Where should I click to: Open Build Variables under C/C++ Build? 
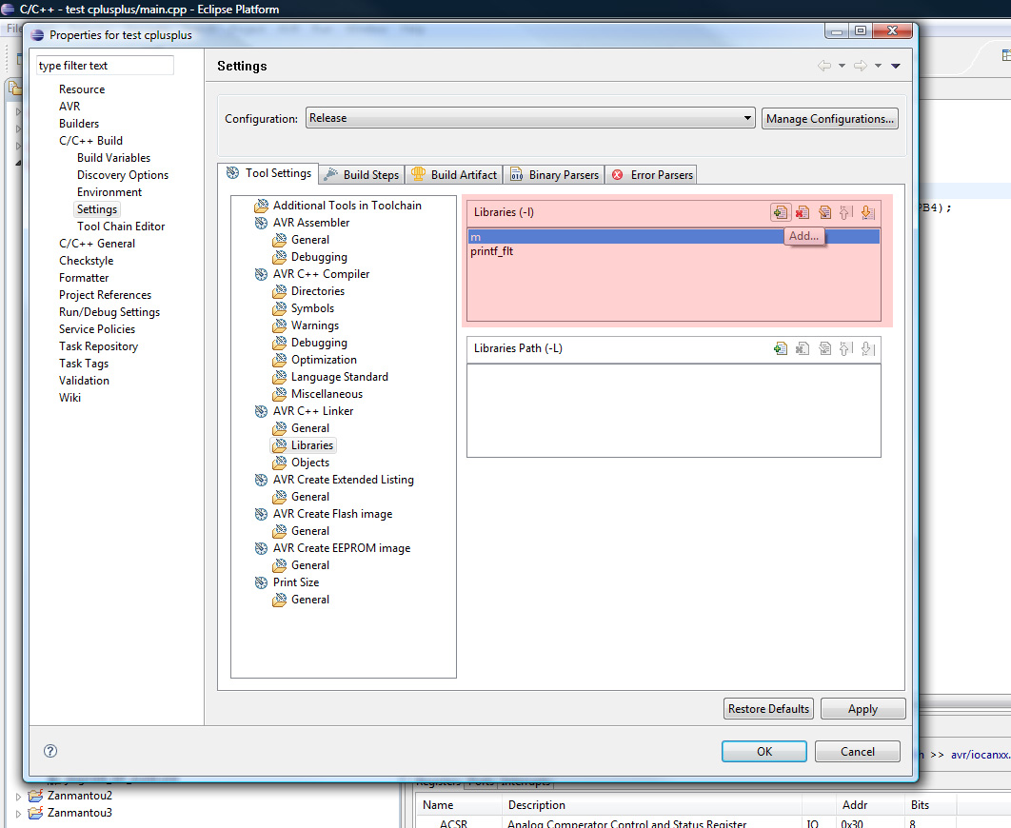[x=113, y=158]
